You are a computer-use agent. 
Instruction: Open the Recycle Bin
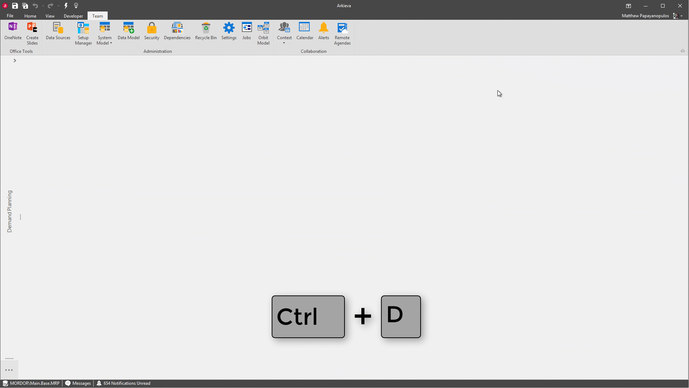(x=206, y=31)
